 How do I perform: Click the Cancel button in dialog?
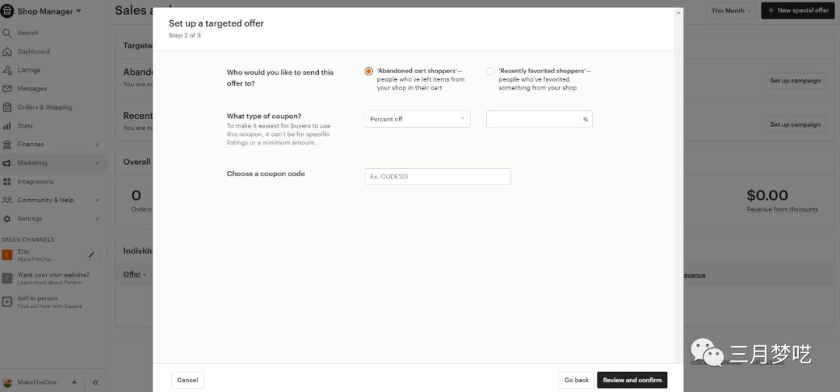click(x=187, y=380)
